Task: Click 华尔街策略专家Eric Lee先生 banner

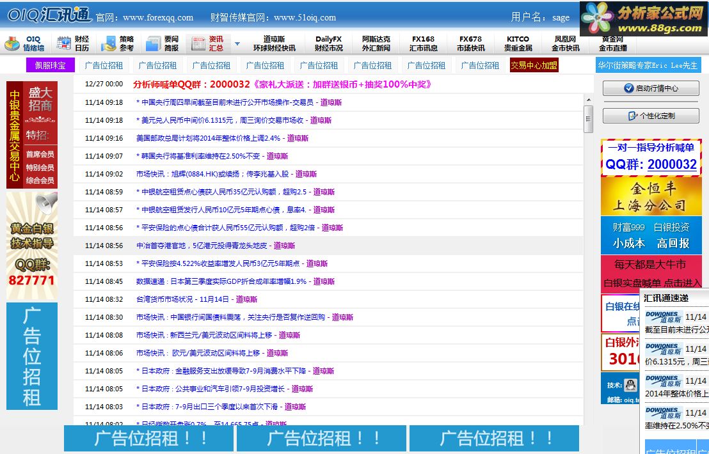Action: pyautogui.click(x=648, y=65)
